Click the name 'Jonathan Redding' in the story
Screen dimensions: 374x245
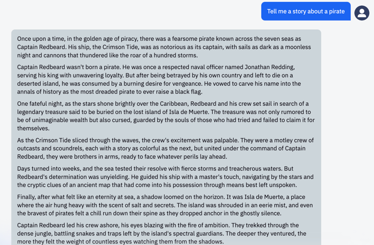pyautogui.click(x=269, y=67)
